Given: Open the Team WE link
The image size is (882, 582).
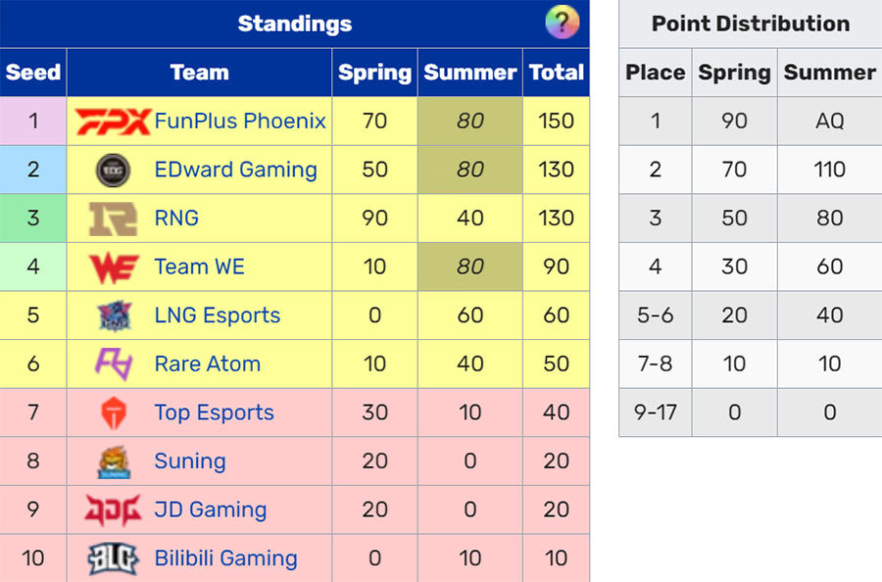Looking at the screenshot, I should tap(200, 267).
